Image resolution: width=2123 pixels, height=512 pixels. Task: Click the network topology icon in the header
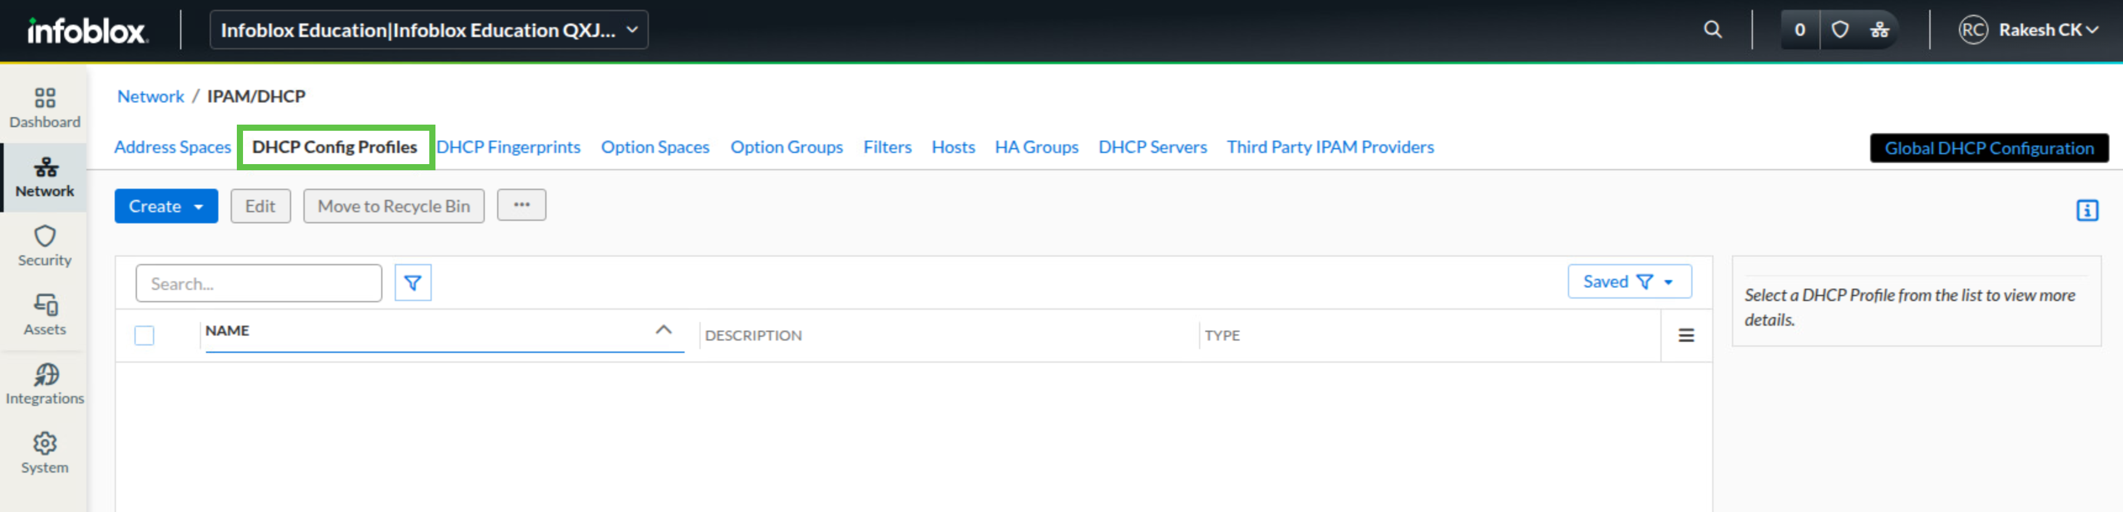[1879, 30]
